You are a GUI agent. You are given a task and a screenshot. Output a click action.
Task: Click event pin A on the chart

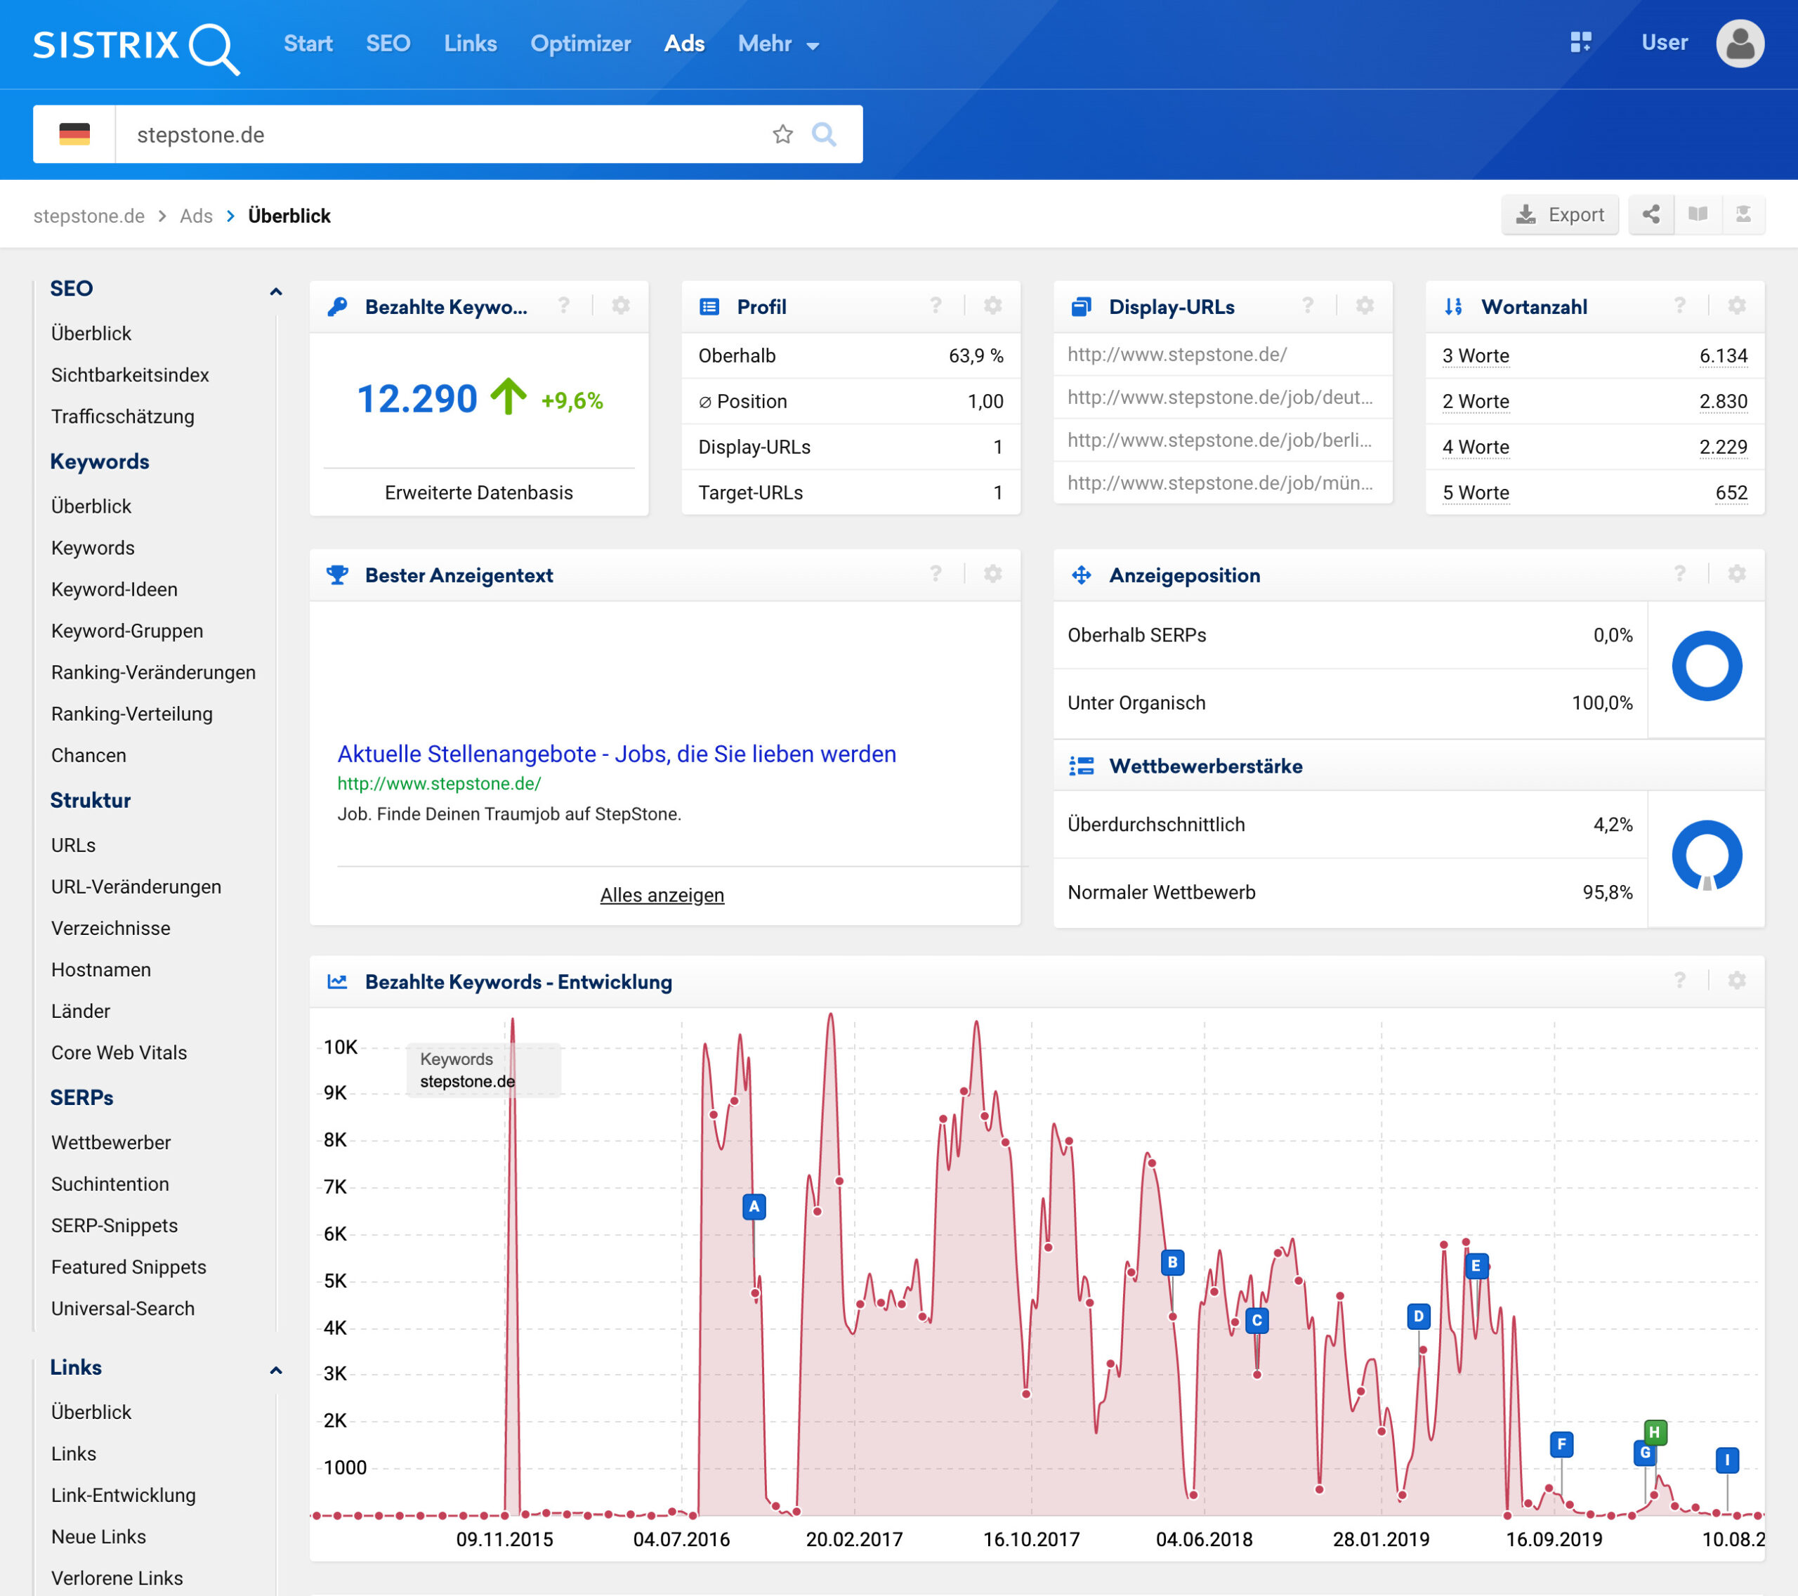(753, 1206)
